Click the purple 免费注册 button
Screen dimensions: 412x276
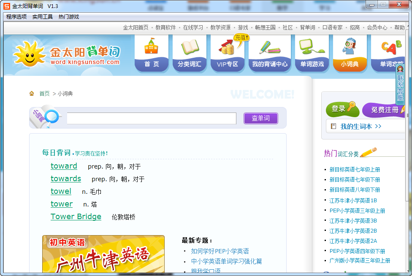pos(384,110)
